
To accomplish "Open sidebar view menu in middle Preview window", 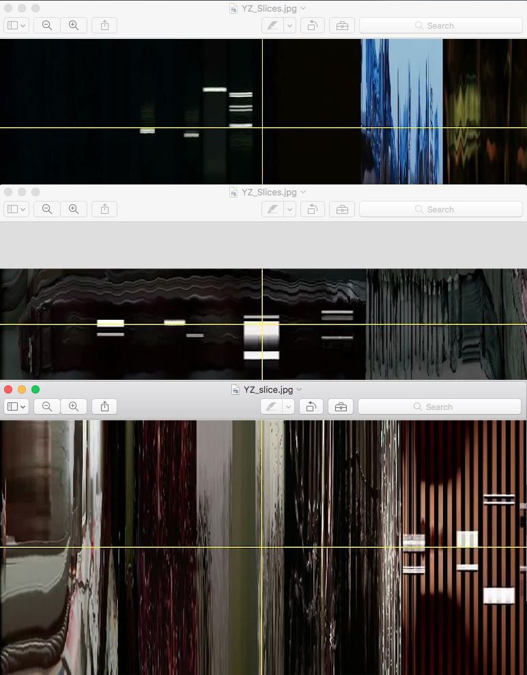I will point(16,209).
